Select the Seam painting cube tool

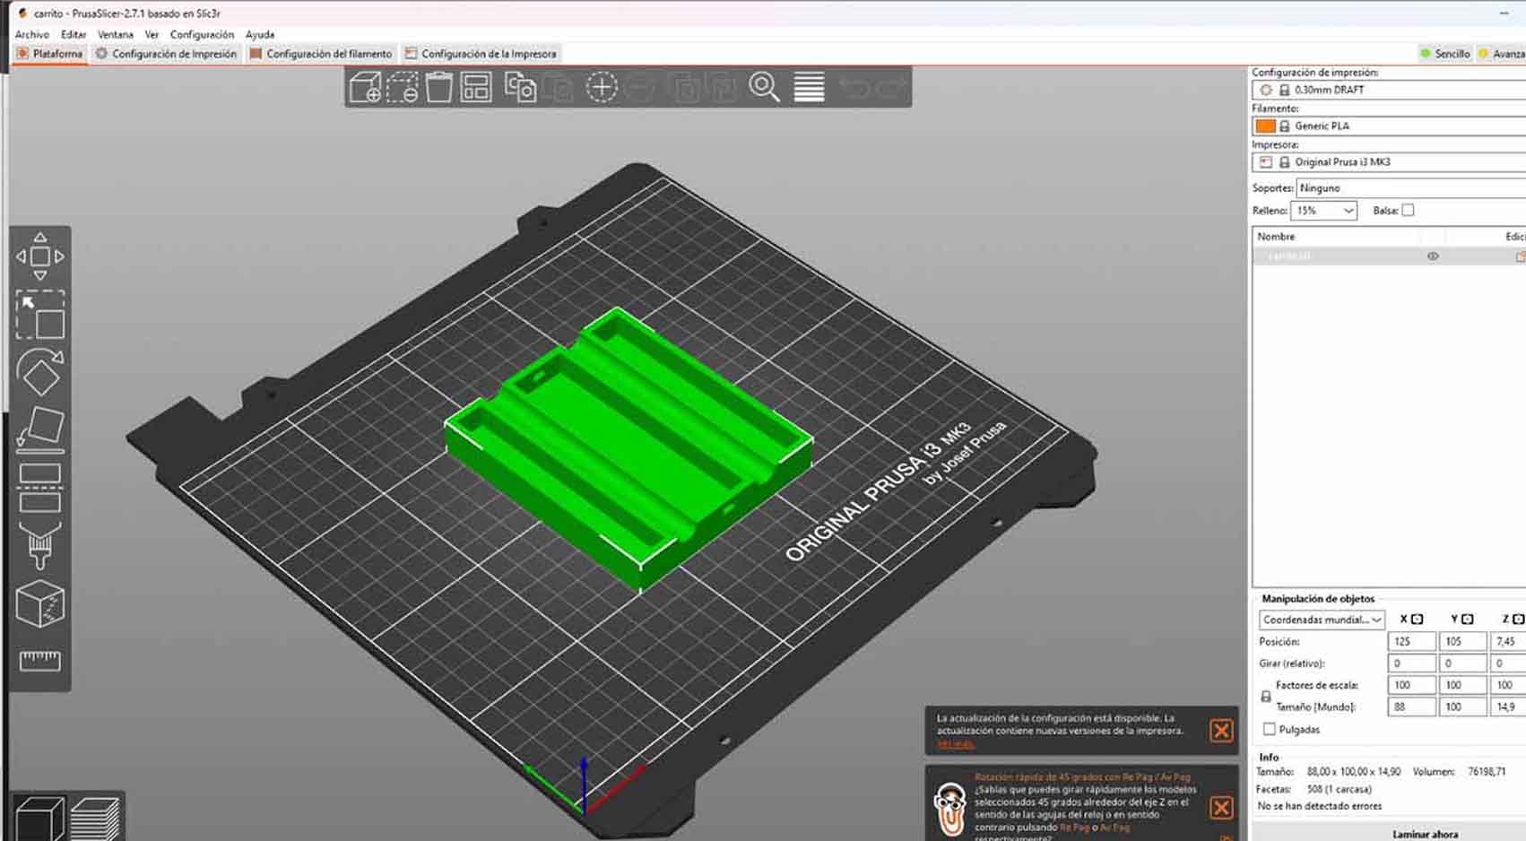[x=40, y=603]
